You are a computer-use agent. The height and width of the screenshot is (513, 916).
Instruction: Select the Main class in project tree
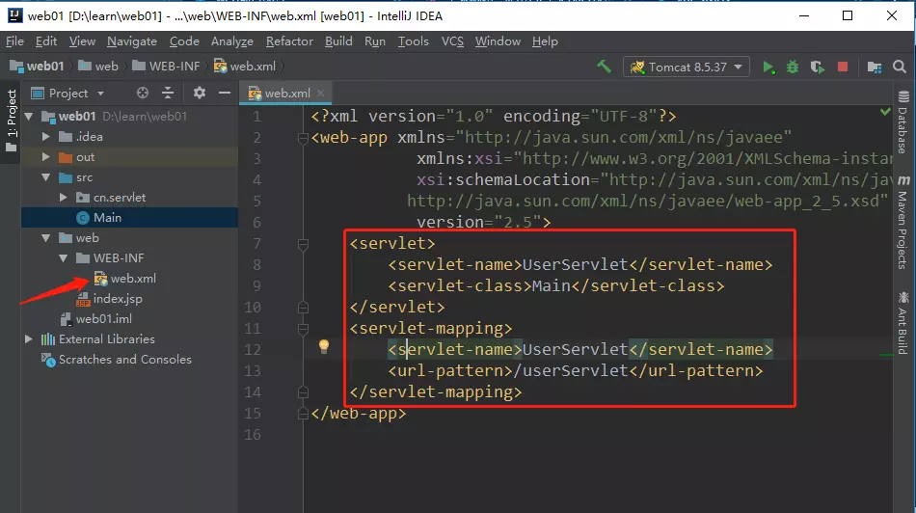click(x=107, y=217)
